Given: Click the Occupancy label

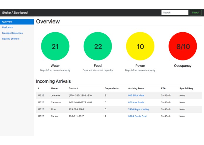Looking at the screenshot, I should [x=183, y=66].
